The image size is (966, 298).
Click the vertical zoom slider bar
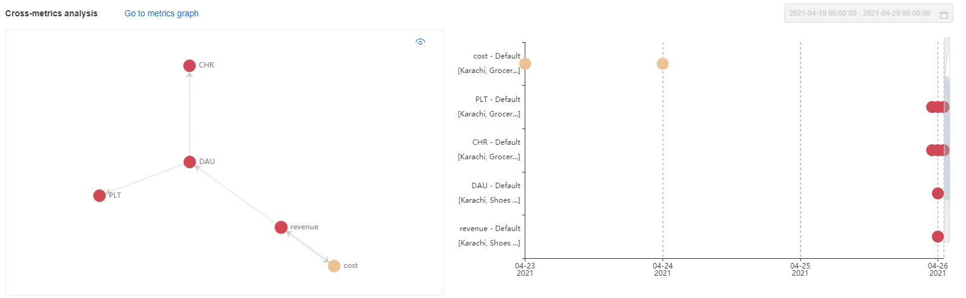(947, 138)
